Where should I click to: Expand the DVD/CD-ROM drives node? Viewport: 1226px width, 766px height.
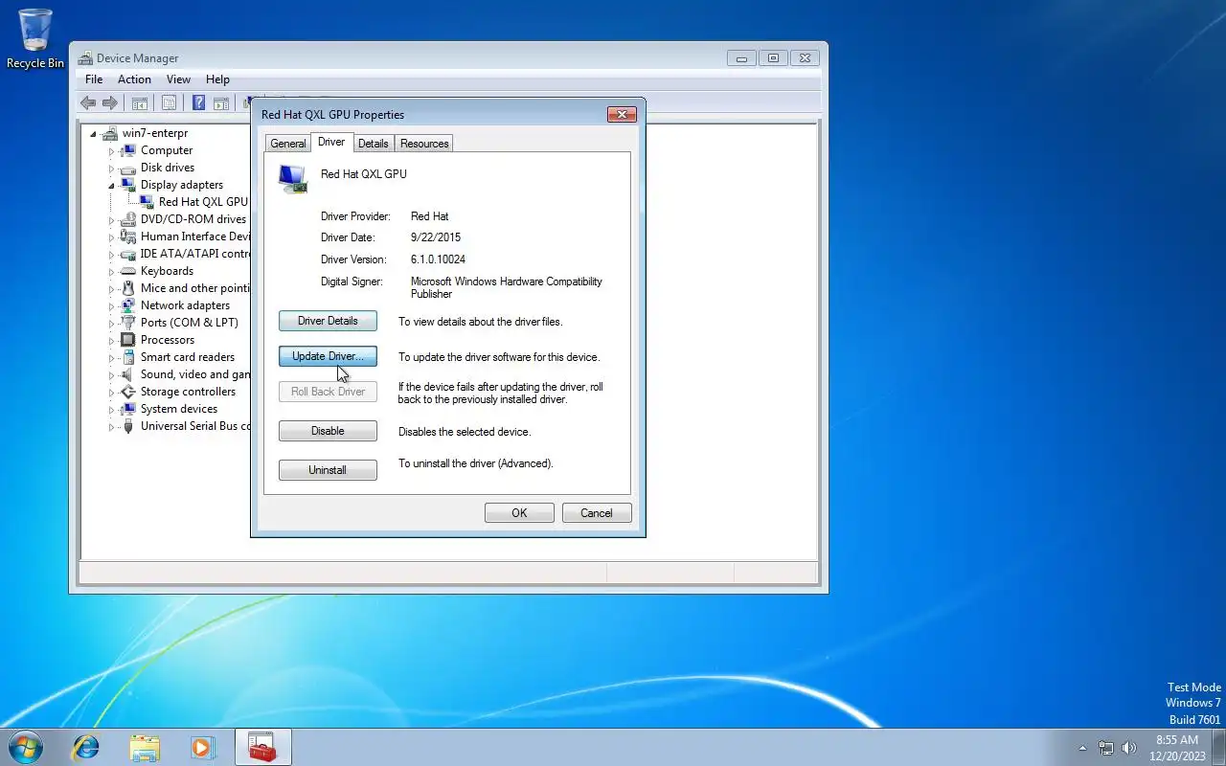[111, 220]
